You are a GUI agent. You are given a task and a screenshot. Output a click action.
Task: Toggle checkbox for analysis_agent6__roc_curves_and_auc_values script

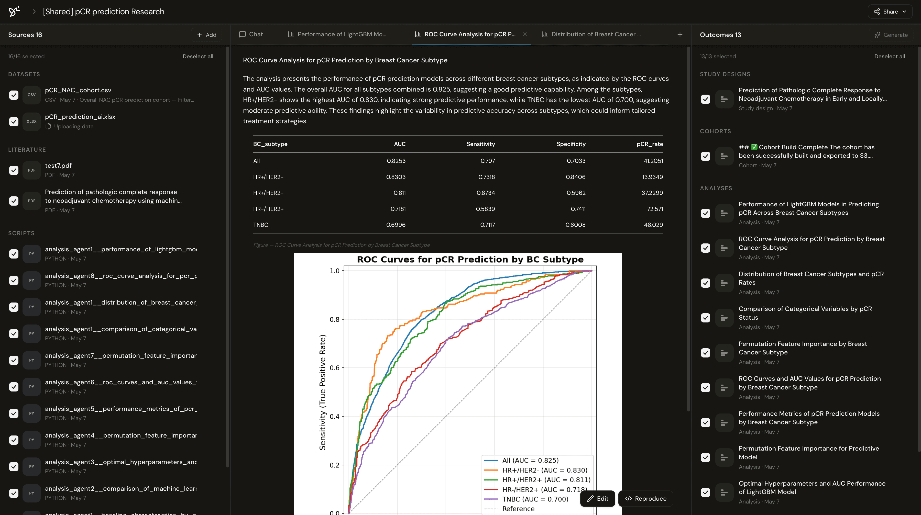point(14,387)
